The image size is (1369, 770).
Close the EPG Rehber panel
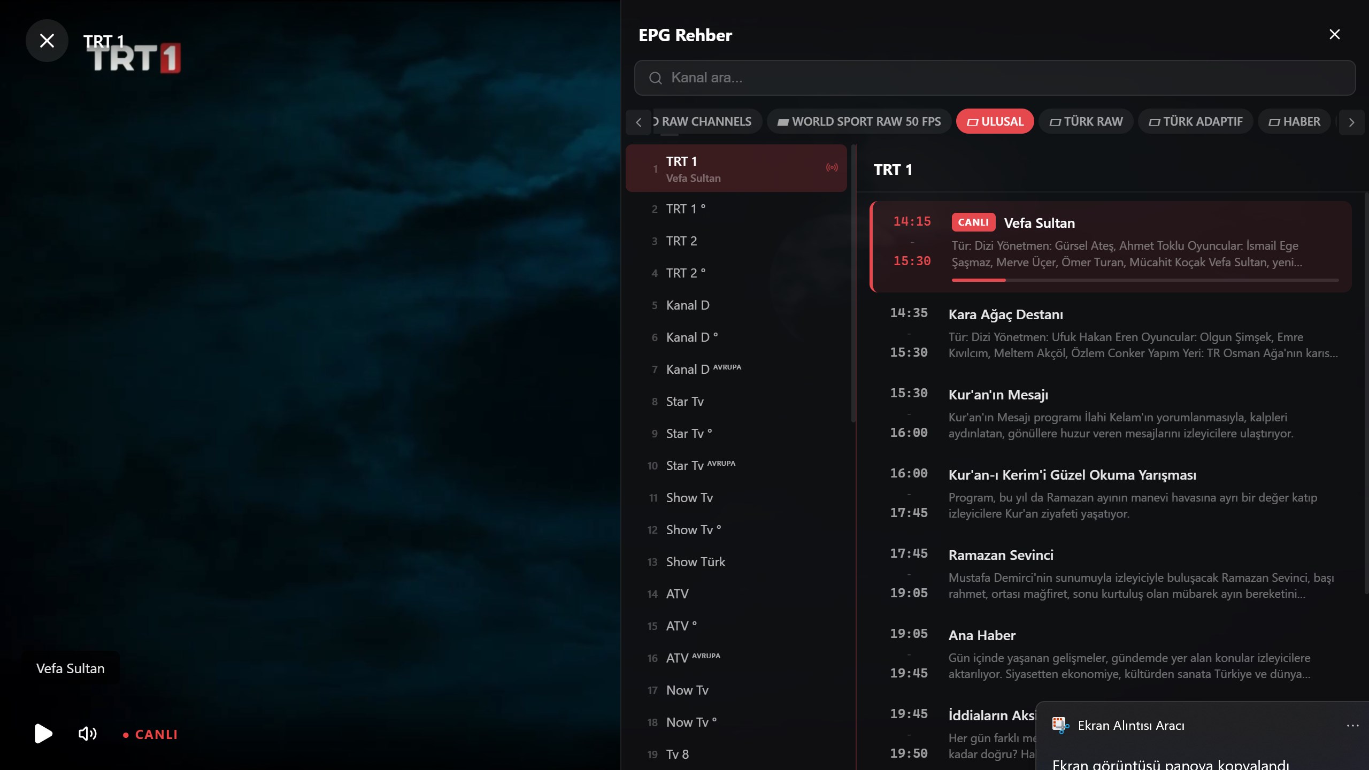pyautogui.click(x=1335, y=35)
